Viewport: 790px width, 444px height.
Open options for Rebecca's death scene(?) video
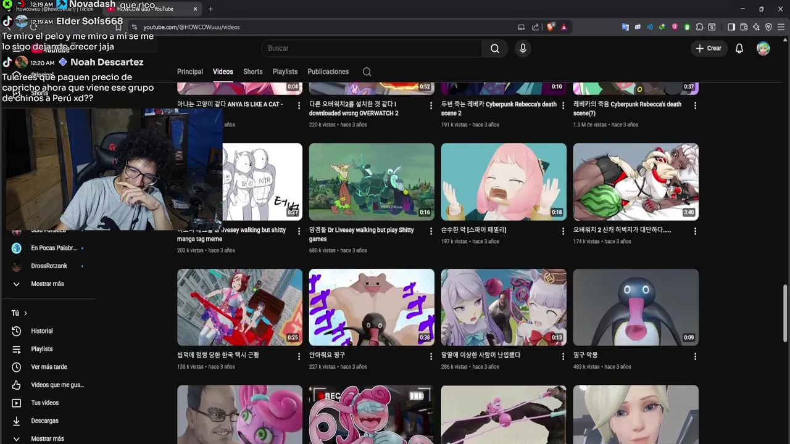coord(695,105)
